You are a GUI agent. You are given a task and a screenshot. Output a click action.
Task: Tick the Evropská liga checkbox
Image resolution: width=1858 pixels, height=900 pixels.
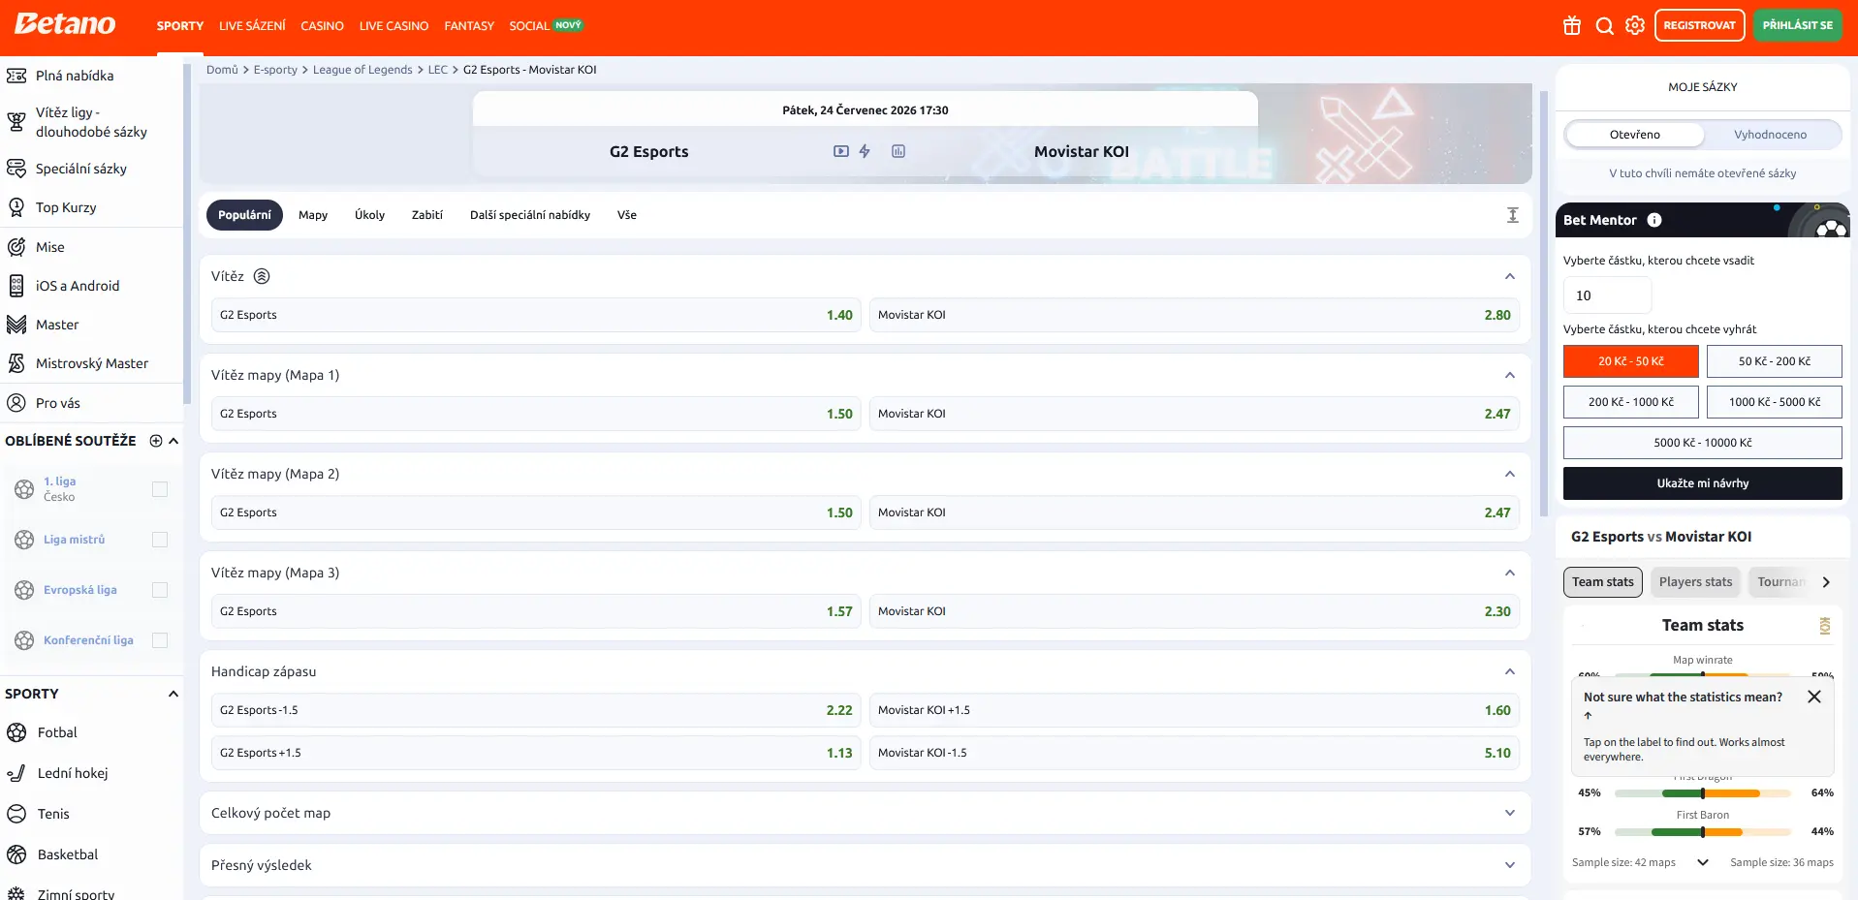(160, 590)
